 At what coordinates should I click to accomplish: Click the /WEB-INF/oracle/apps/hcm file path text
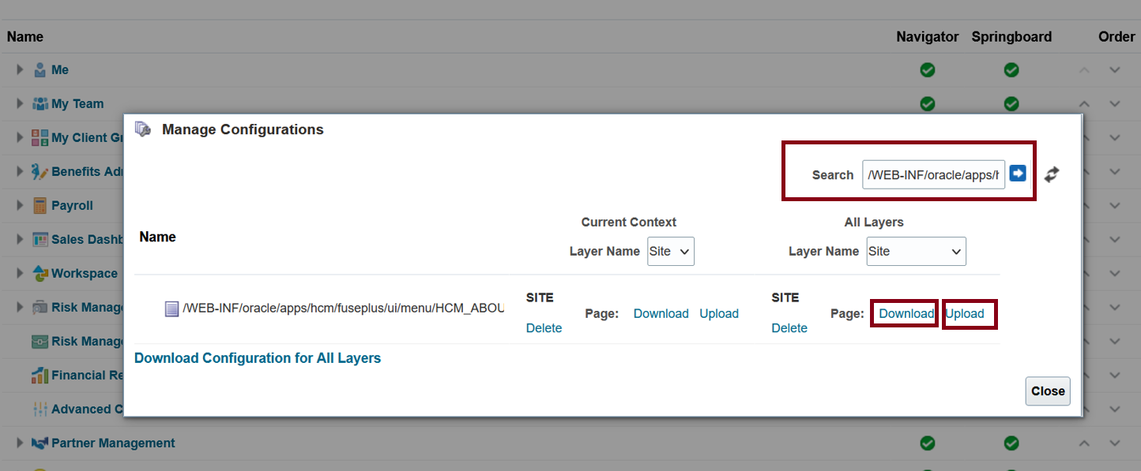tap(343, 309)
